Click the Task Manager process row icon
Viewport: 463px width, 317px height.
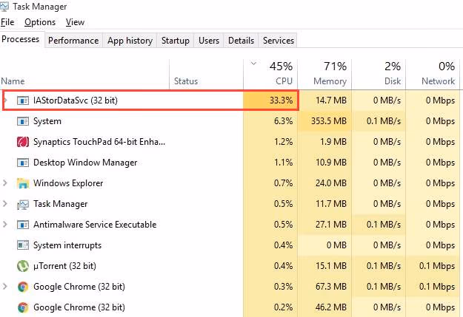click(x=23, y=204)
